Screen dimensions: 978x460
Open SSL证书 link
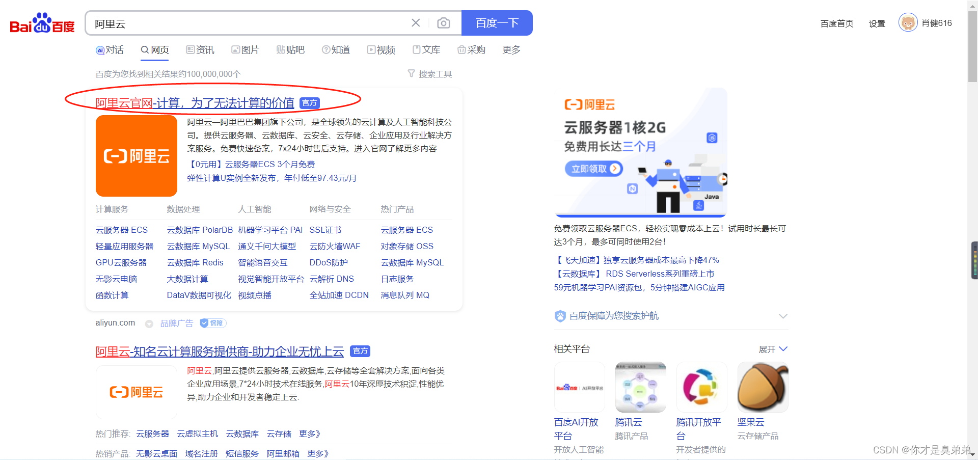click(x=325, y=230)
